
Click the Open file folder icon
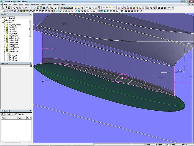6,8
